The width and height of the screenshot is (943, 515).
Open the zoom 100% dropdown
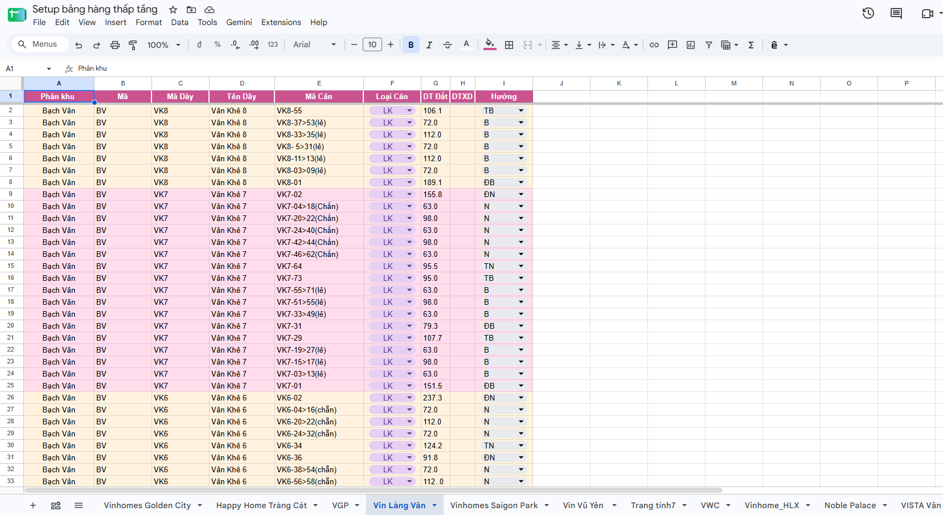coord(164,45)
